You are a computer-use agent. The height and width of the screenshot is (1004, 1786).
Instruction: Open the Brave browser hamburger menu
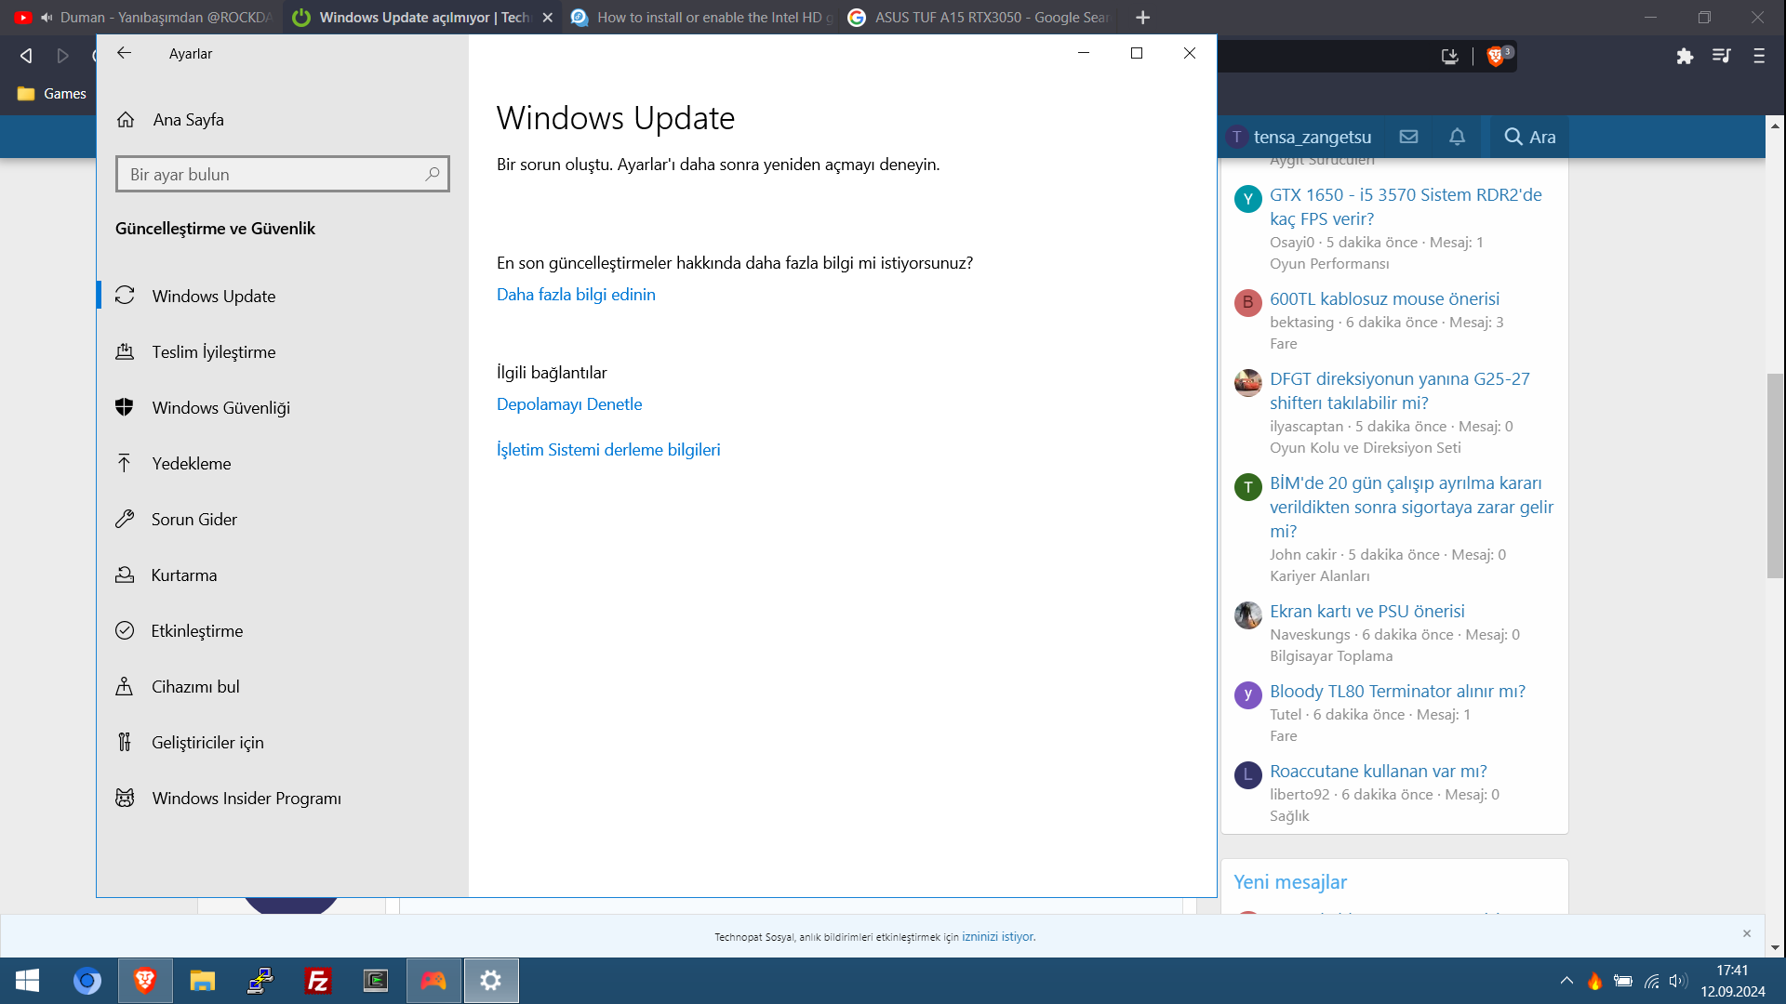[x=1758, y=56]
